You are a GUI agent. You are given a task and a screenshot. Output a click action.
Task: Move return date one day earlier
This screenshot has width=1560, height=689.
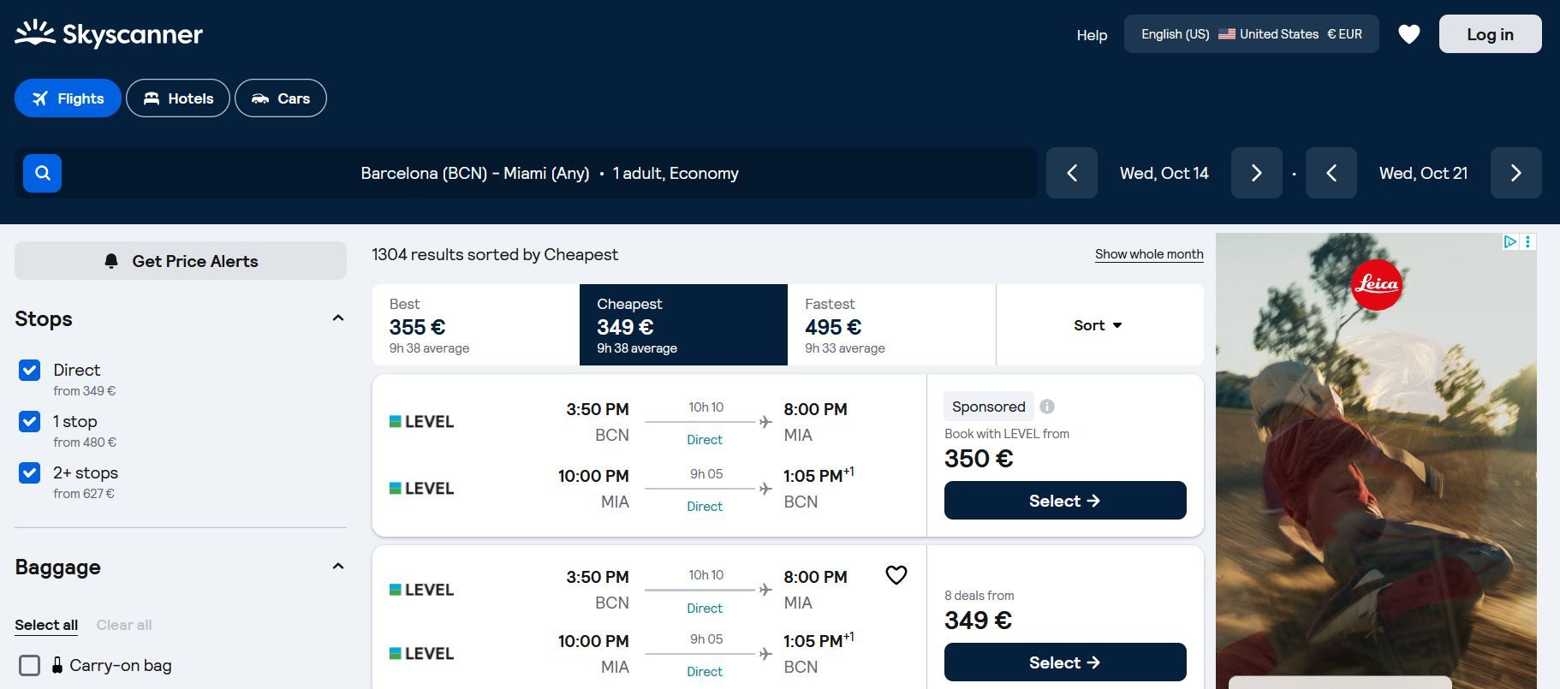[x=1331, y=173]
